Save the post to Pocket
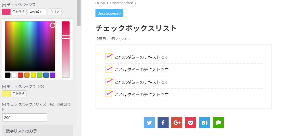 pyautogui.click(x=191, y=123)
